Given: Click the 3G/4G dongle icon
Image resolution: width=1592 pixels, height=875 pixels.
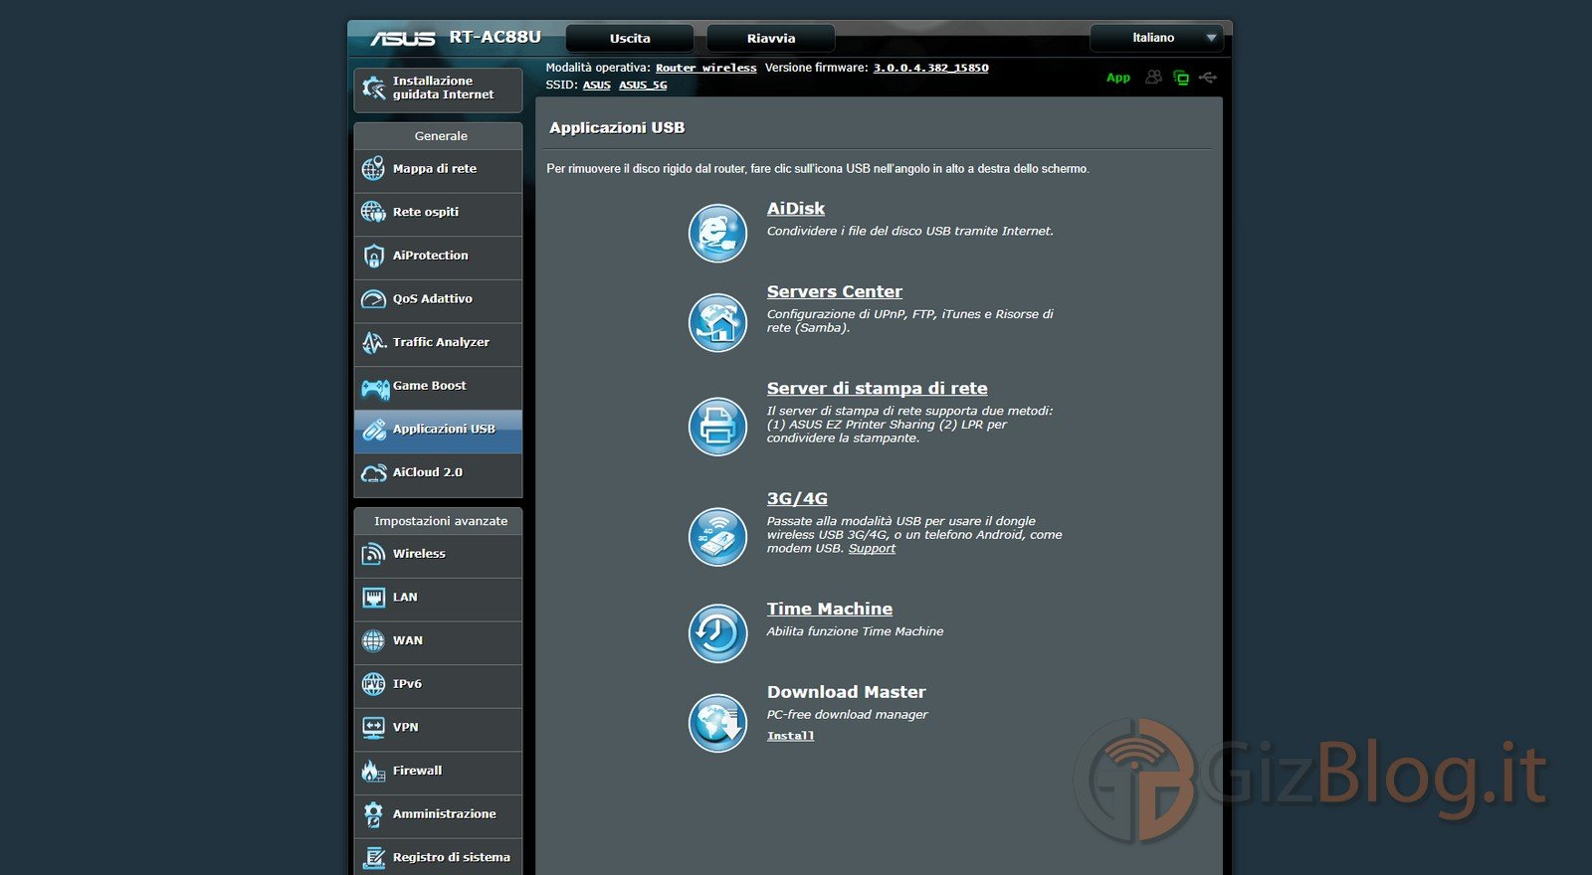Looking at the screenshot, I should pos(717,536).
